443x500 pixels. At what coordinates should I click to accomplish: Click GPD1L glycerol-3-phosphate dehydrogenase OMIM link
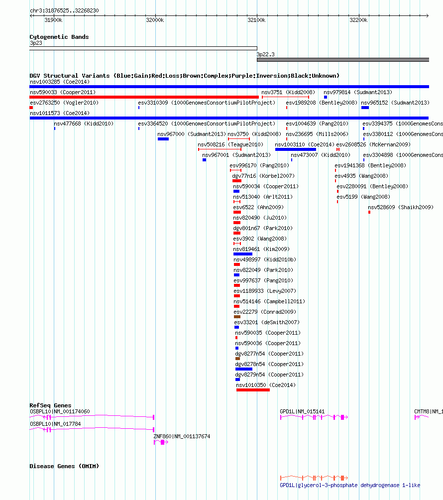click(x=350, y=486)
